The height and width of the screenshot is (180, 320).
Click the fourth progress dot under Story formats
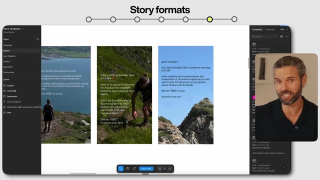click(161, 19)
